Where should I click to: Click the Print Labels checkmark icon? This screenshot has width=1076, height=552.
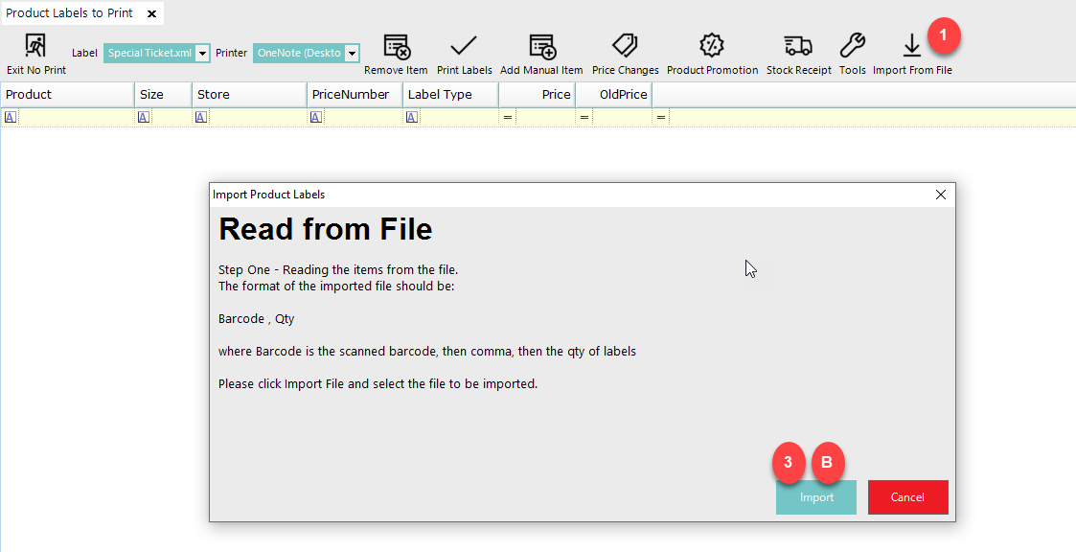(464, 46)
